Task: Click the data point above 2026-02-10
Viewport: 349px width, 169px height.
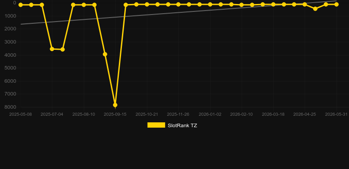Action: (242, 5)
